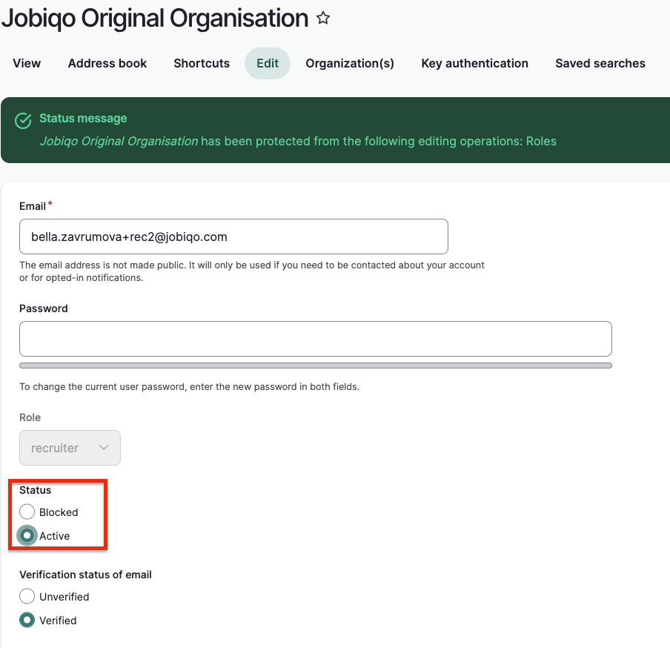Open the View tab
This screenshot has height=648, width=670.
click(x=27, y=63)
